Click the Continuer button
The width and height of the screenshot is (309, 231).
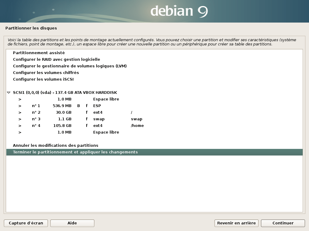[x=283, y=223]
